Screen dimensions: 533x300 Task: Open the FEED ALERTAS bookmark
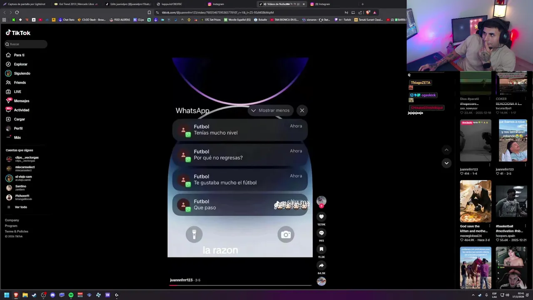pyautogui.click(x=120, y=20)
